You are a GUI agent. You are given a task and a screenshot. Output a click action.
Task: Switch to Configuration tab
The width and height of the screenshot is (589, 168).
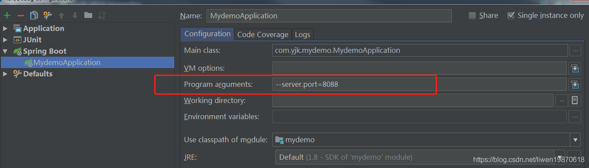pos(208,34)
